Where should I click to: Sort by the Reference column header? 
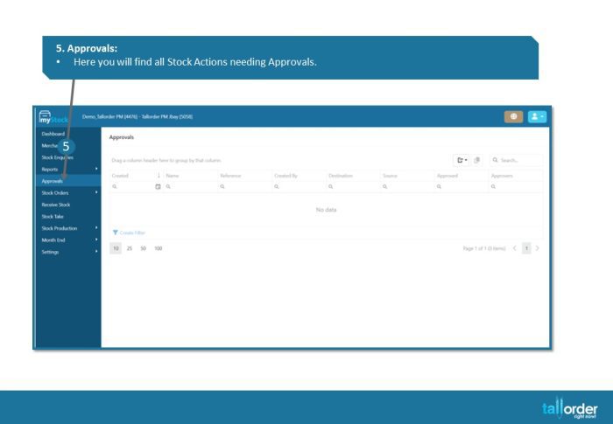[230, 176]
